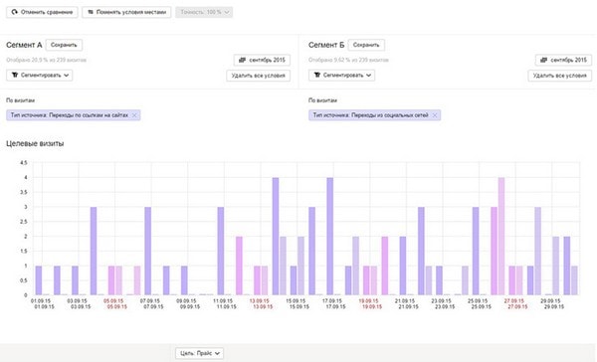This screenshot has width=597, height=362.
Task: Expand Сегментировать dropdown for Segment A
Action: (x=40, y=75)
